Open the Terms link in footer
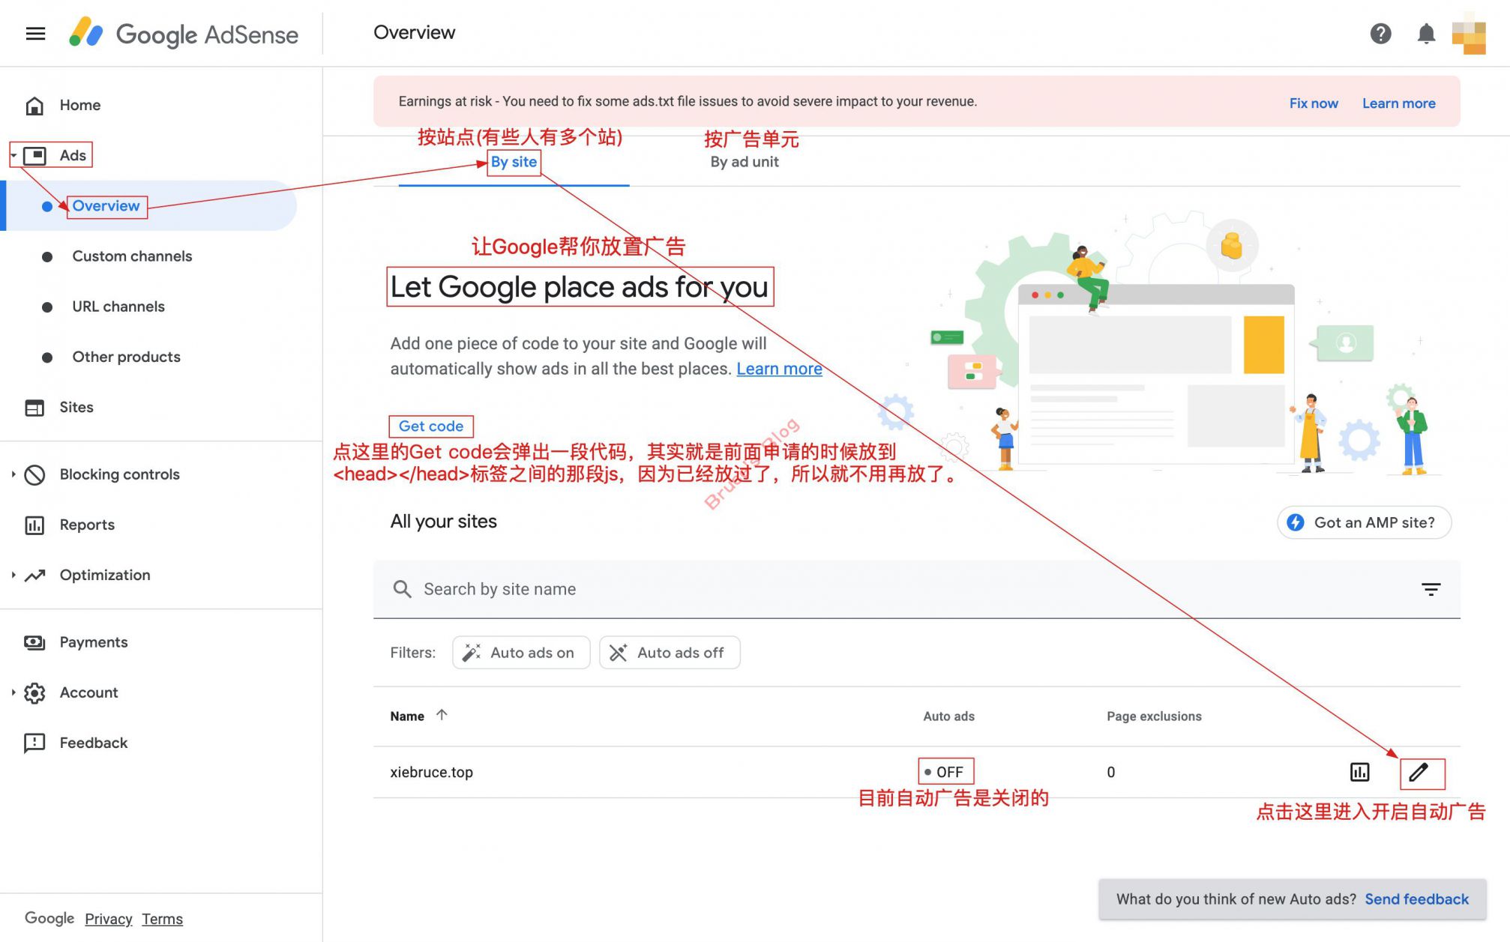The width and height of the screenshot is (1510, 942). pos(162,919)
